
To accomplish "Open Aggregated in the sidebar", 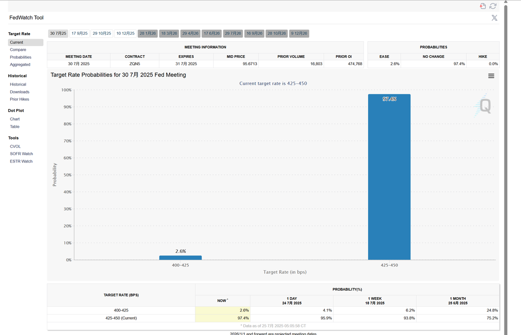I will point(20,64).
